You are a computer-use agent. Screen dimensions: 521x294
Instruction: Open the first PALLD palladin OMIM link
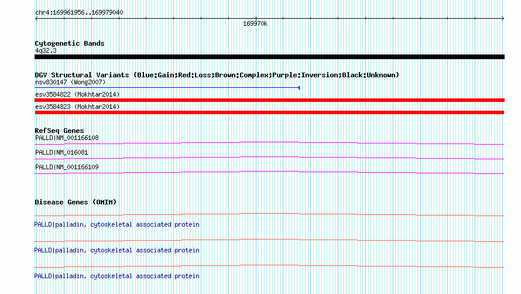(x=116, y=224)
